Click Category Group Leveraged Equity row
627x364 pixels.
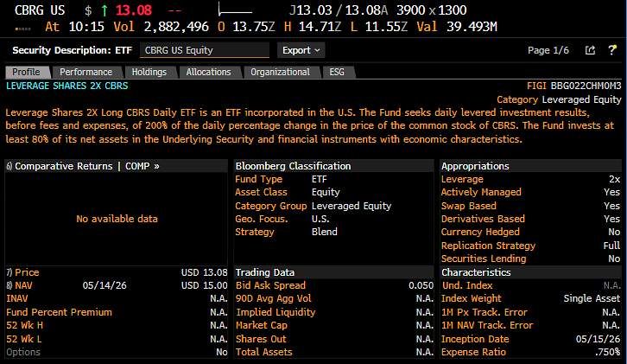point(333,206)
